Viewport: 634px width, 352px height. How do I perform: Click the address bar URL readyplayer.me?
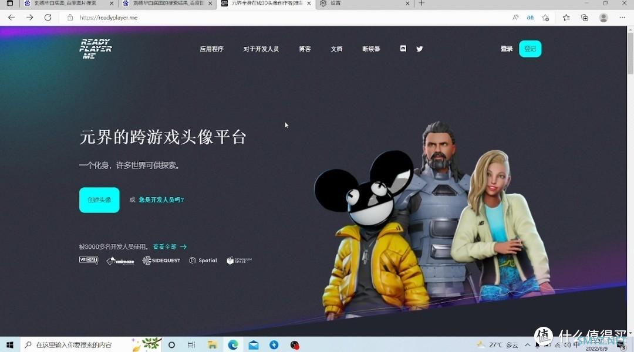(109, 18)
